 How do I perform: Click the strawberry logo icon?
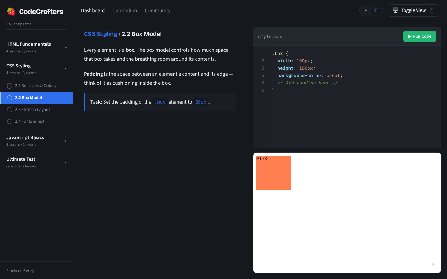click(x=11, y=12)
